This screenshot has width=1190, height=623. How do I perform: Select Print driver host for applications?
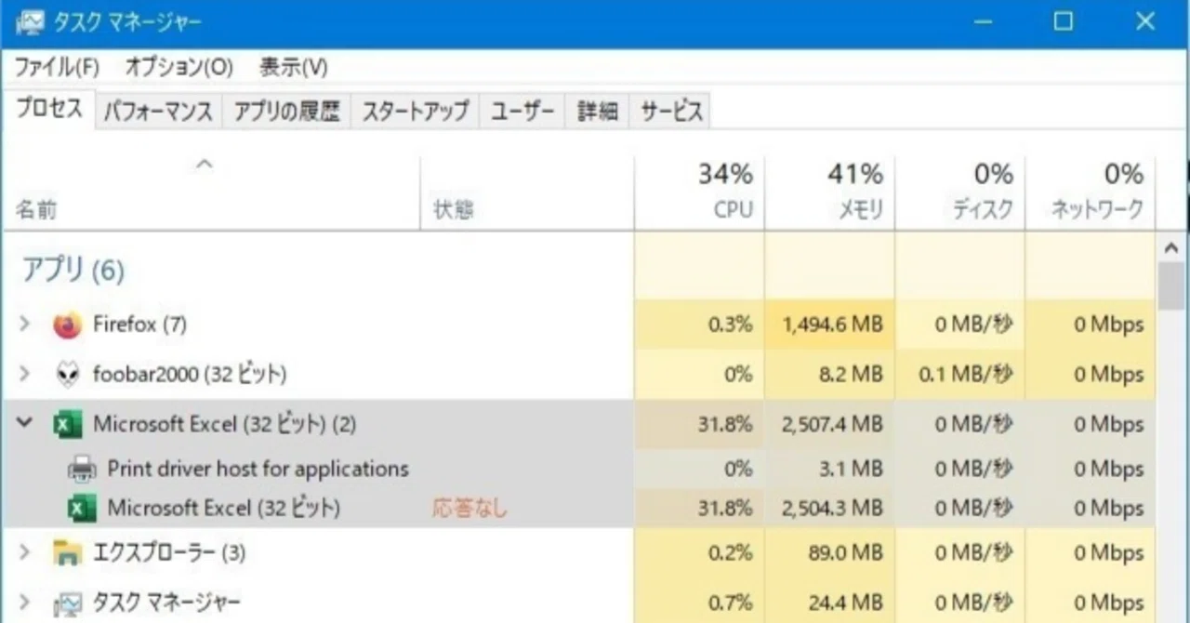[x=258, y=469]
